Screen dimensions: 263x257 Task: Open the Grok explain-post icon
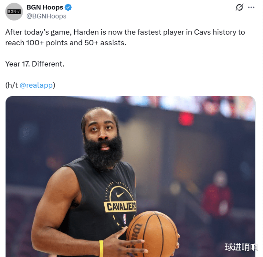coord(239,7)
